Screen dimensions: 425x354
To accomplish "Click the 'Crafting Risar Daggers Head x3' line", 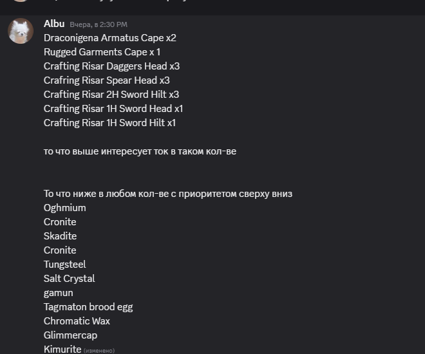I will (111, 66).
